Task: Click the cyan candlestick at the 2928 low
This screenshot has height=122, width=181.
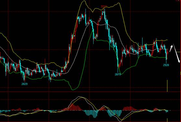Action: pos(166,56)
